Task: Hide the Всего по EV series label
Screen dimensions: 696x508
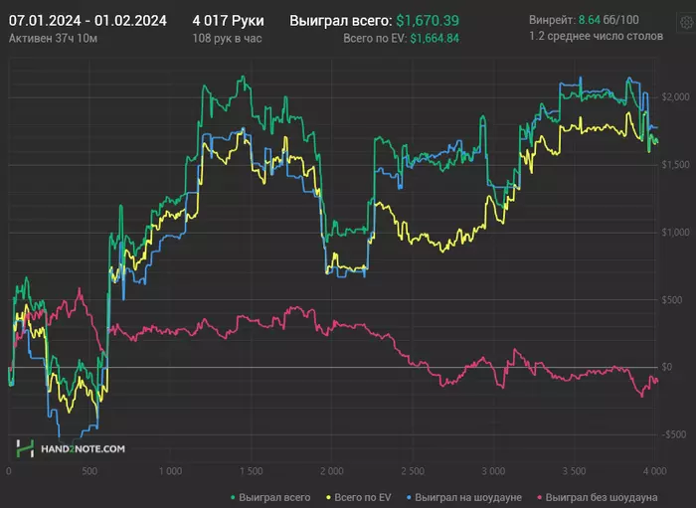Action: [x=363, y=498]
